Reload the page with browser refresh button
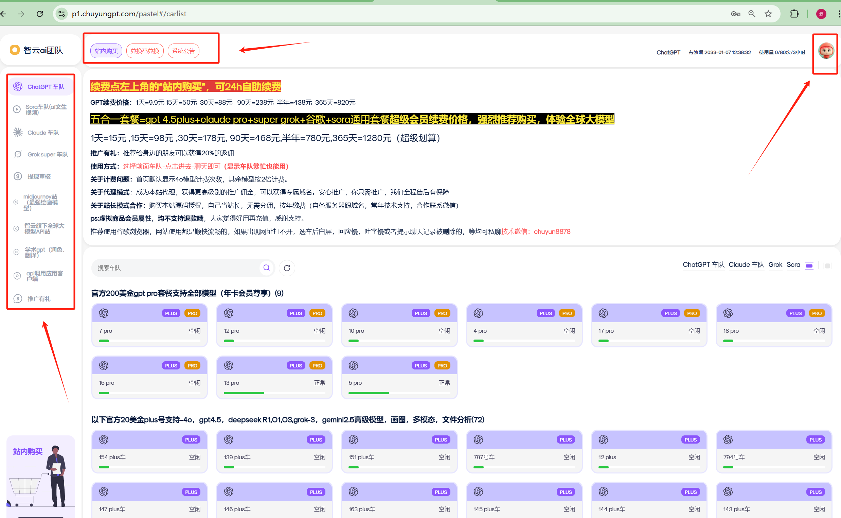This screenshot has width=841, height=518. pos(40,14)
